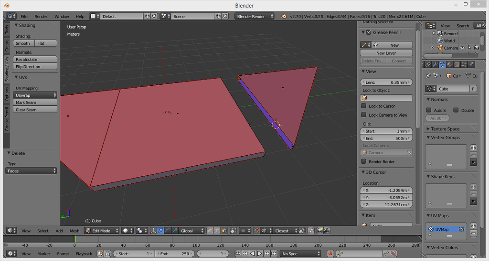Click the add new screen layout plus icon
The image size is (489, 261).
(147, 16)
